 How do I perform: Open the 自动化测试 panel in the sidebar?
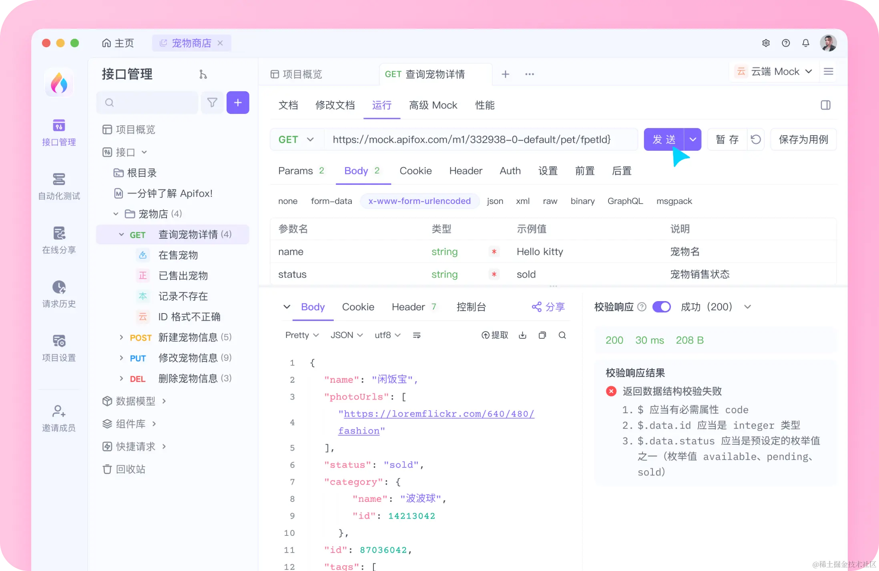pyautogui.click(x=58, y=185)
